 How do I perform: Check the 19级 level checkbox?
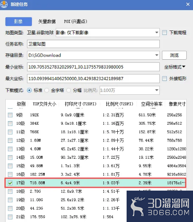pos(10,200)
